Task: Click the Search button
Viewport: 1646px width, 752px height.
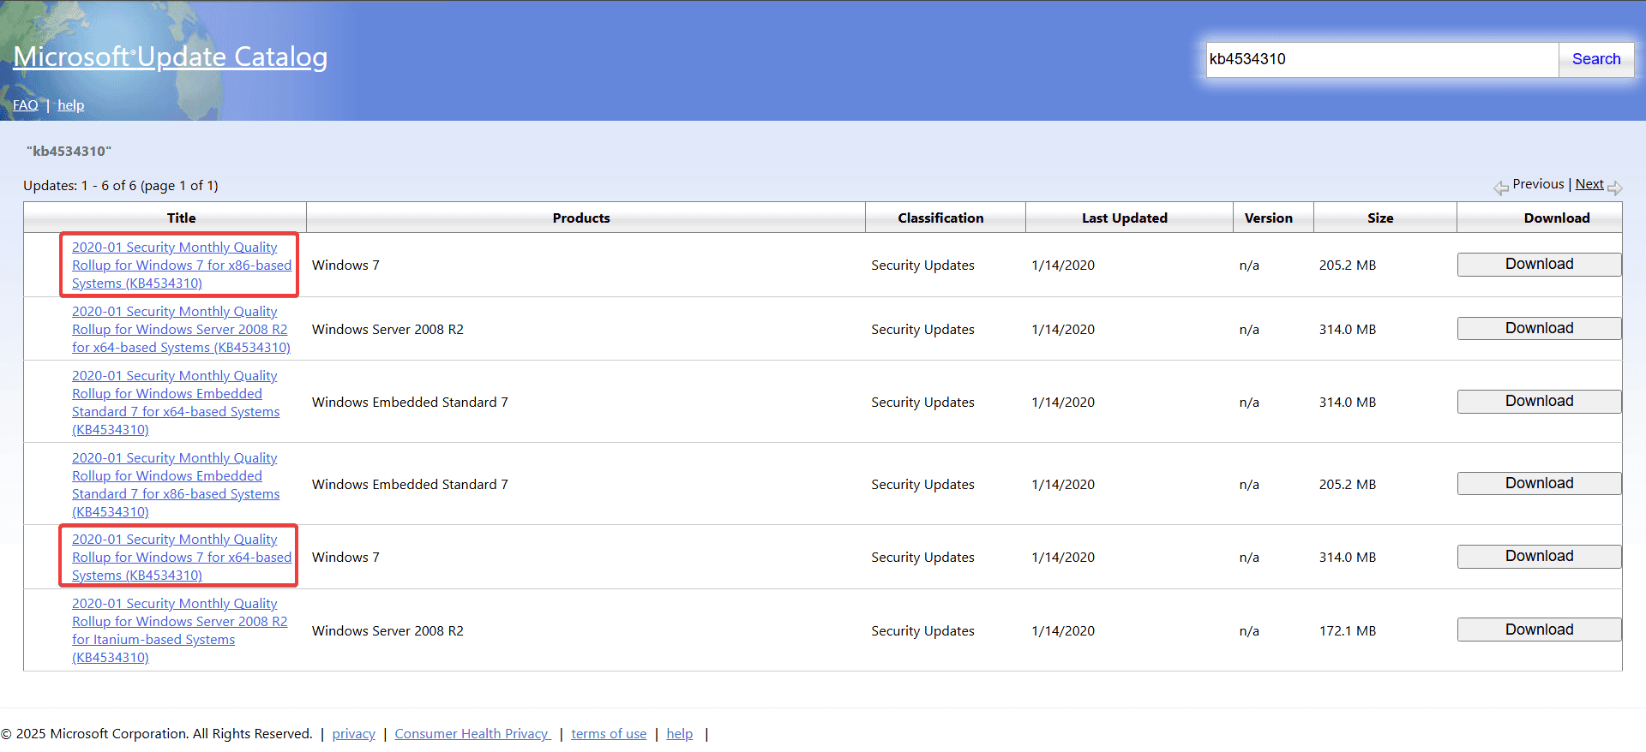Action: click(x=1596, y=59)
